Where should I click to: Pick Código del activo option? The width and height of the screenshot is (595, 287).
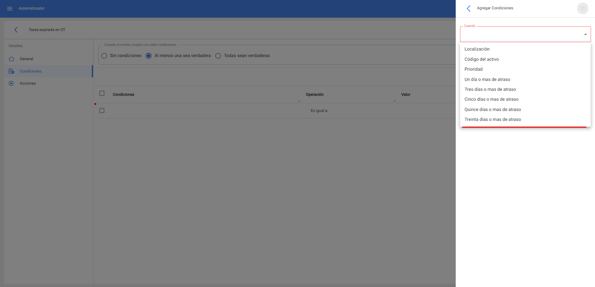(x=481, y=59)
